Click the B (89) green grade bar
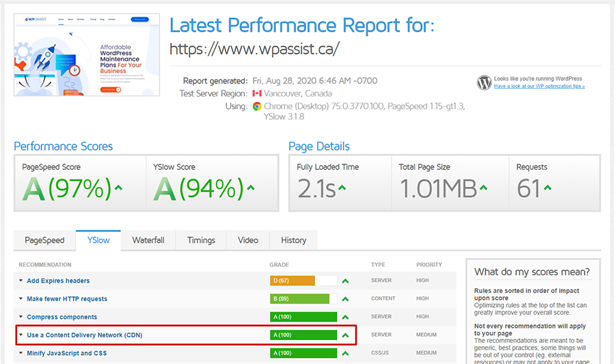 [300, 299]
